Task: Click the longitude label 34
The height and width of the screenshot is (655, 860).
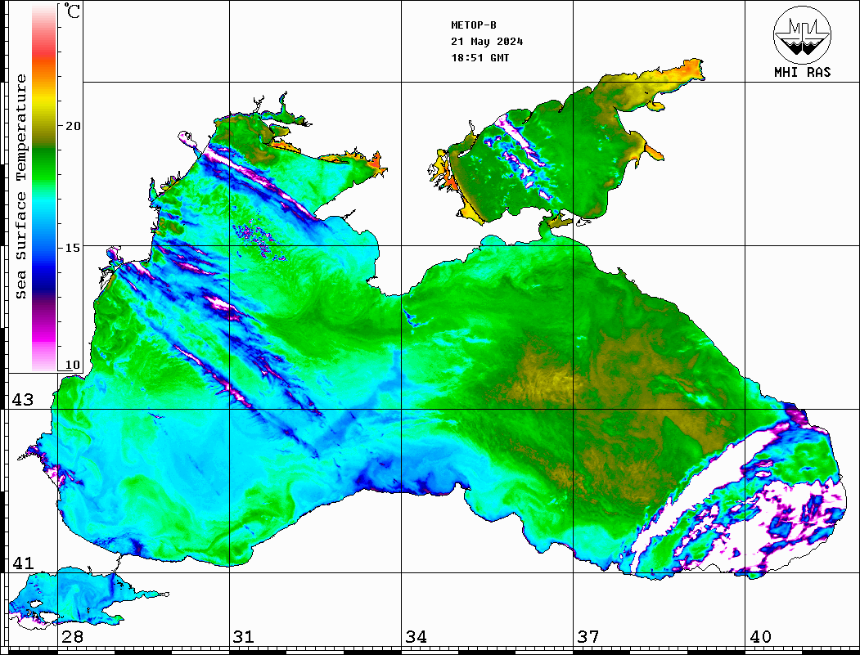Action: tap(416, 637)
